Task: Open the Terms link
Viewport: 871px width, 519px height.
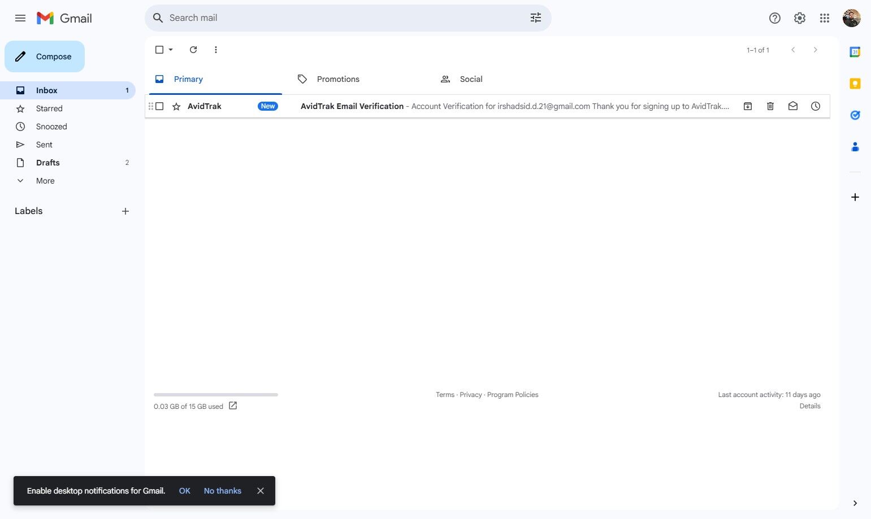Action: click(445, 395)
